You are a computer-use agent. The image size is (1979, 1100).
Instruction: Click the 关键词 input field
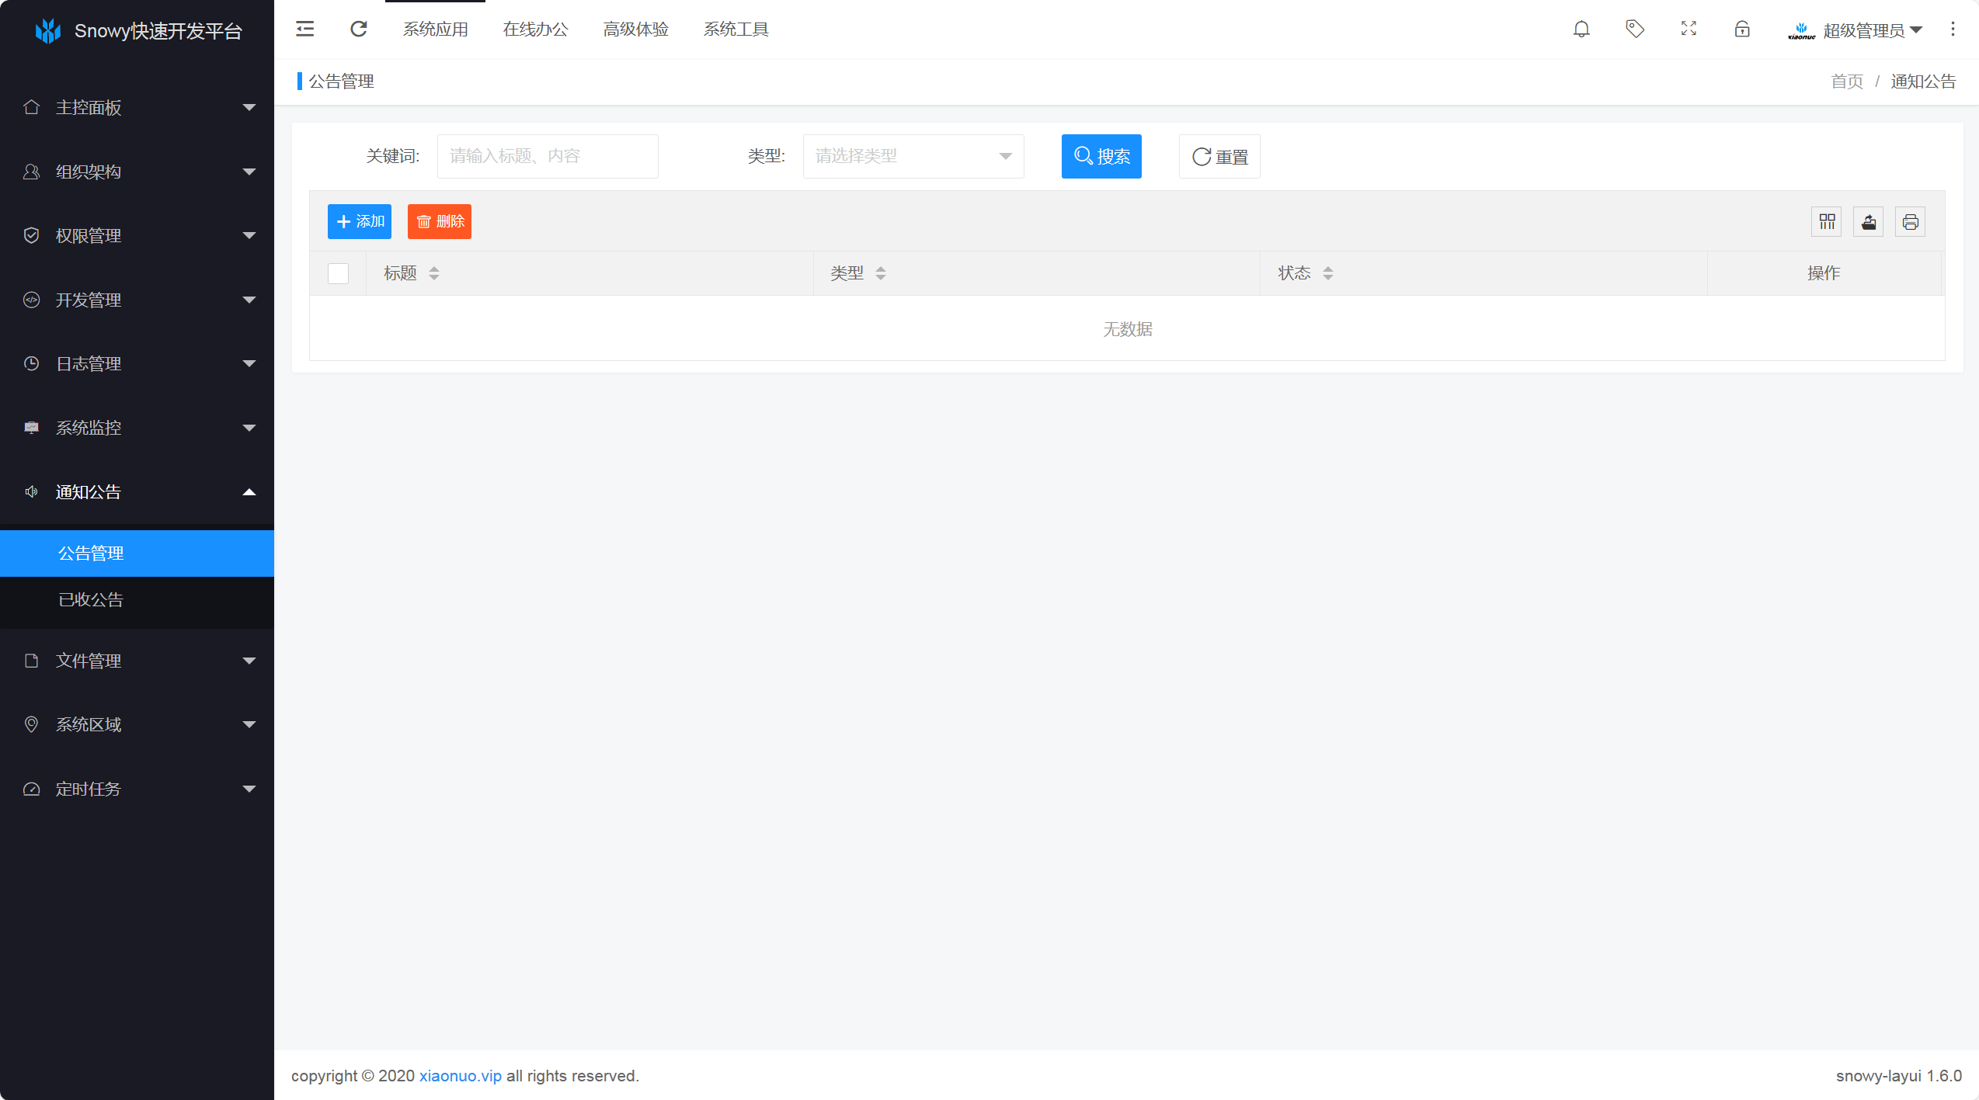pyautogui.click(x=548, y=156)
